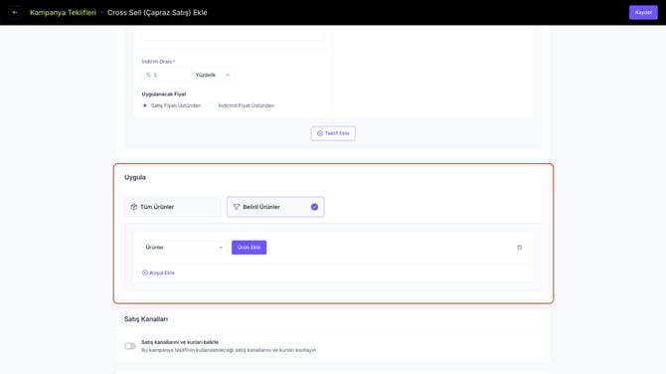The height and width of the screenshot is (374, 666).
Task: Click the Uygulanacak Fiyat label
Action: tap(164, 93)
